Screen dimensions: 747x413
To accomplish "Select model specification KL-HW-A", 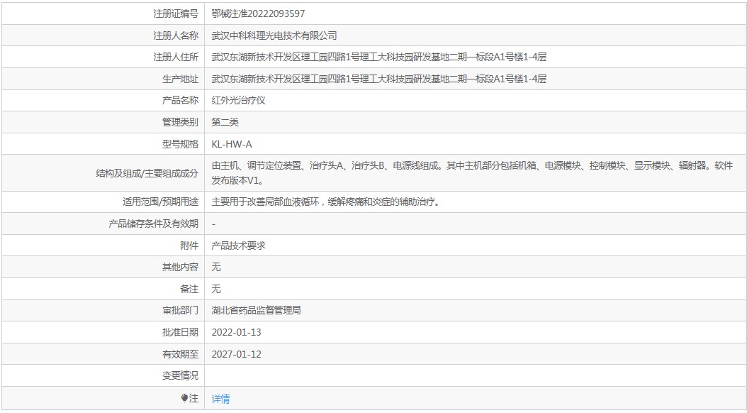I will (x=232, y=144).
